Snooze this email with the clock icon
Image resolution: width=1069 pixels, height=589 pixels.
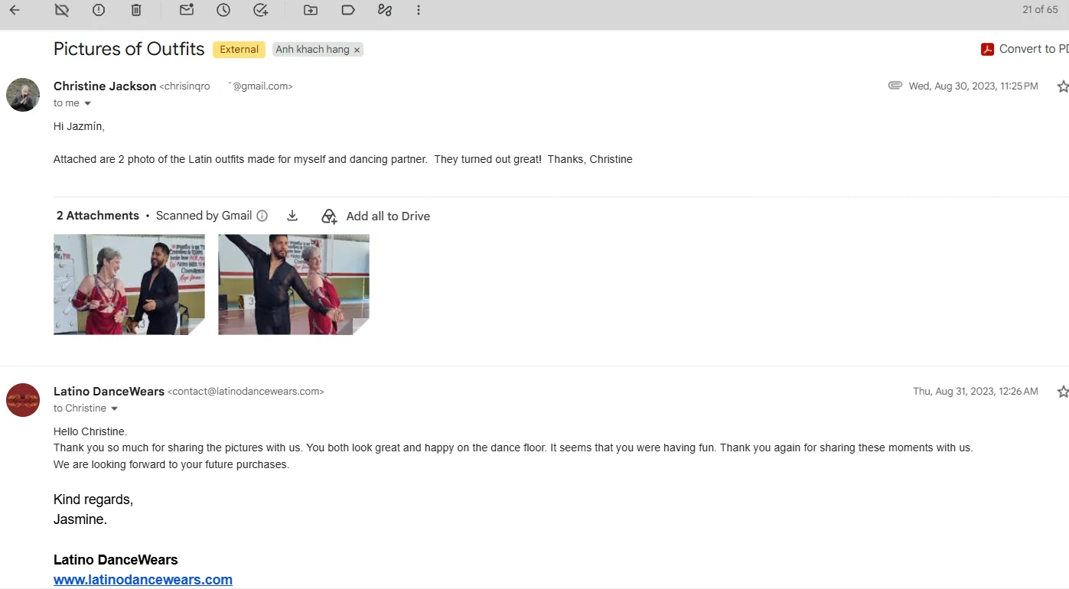coord(223,10)
